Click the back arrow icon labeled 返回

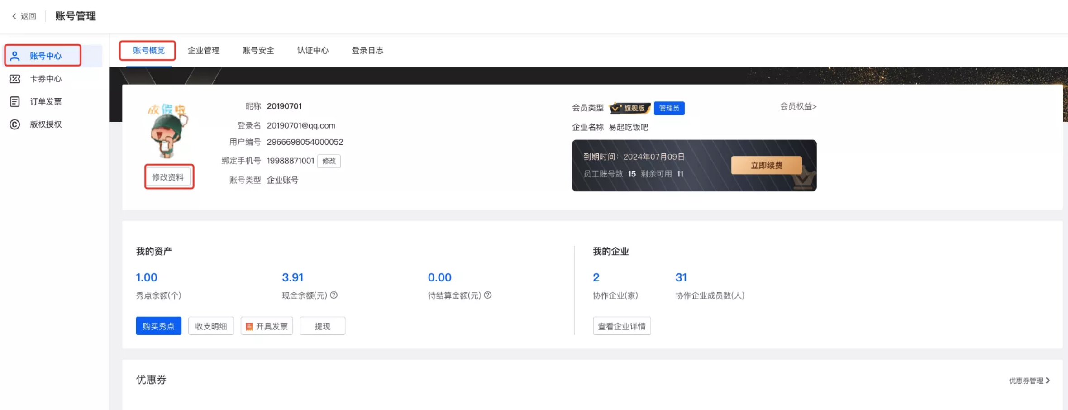14,16
